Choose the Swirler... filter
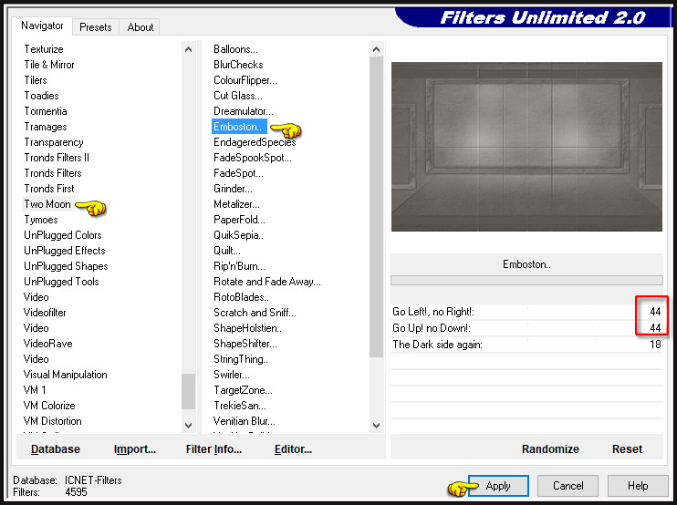677x505 pixels. click(x=232, y=375)
